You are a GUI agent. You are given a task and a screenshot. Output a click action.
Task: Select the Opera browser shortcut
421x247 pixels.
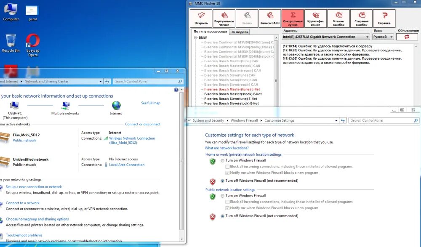33,45
